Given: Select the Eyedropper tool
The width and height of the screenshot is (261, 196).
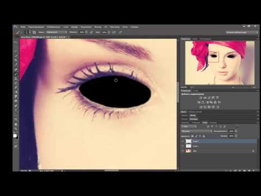Looking at the screenshot, I should 16,65.
